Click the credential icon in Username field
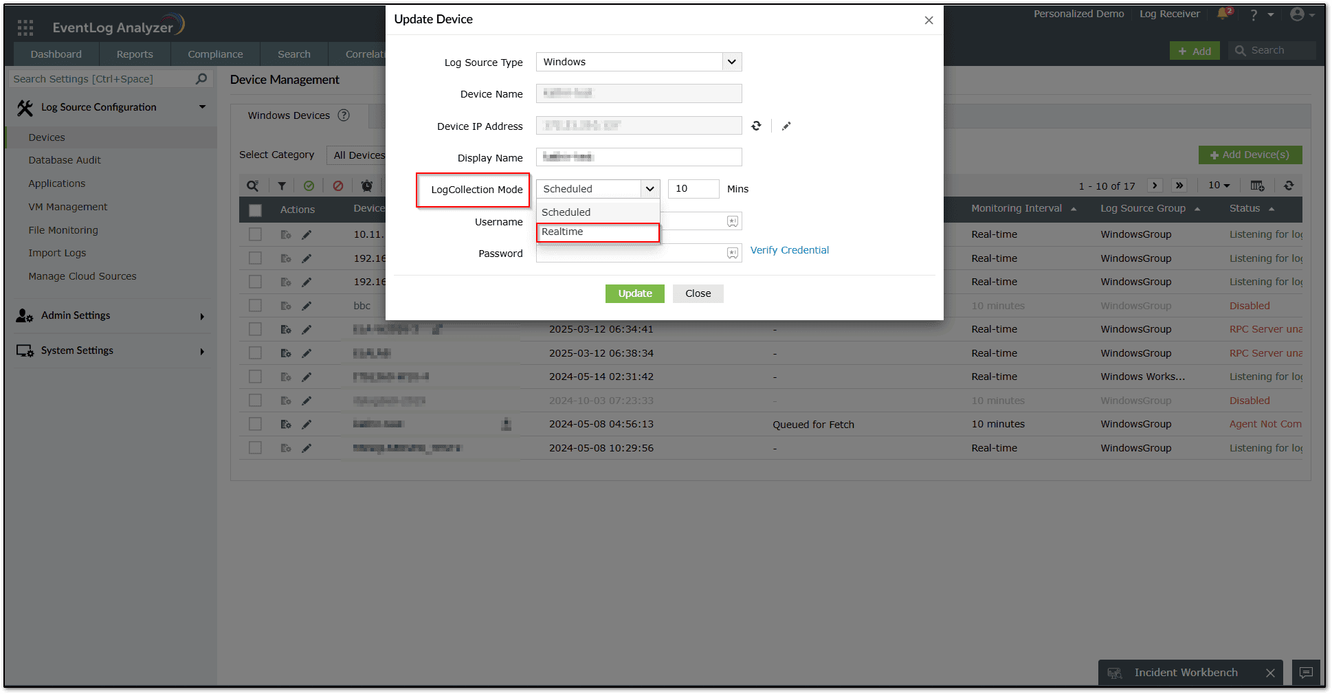The height and width of the screenshot is (694, 1332). click(733, 221)
